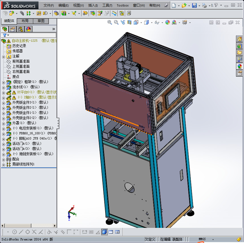Image resolution: width=244 pixels, height=243 pixels.
Task: Click the Edit Appearance color ball icon
Action: [168, 22]
